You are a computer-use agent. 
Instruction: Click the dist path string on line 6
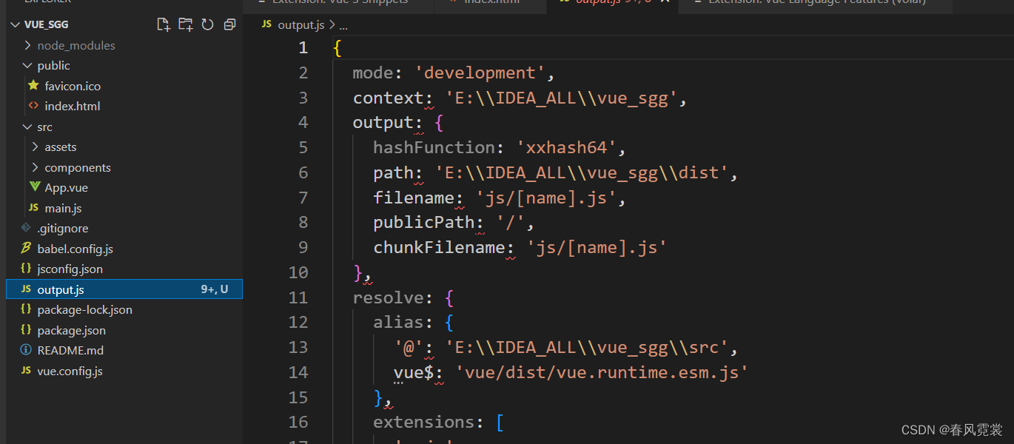pyautogui.click(x=582, y=172)
